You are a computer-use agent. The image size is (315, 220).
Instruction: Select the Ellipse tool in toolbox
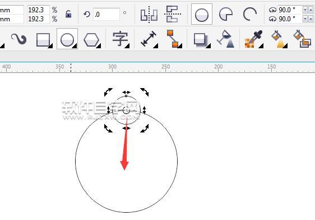[x=67, y=39]
